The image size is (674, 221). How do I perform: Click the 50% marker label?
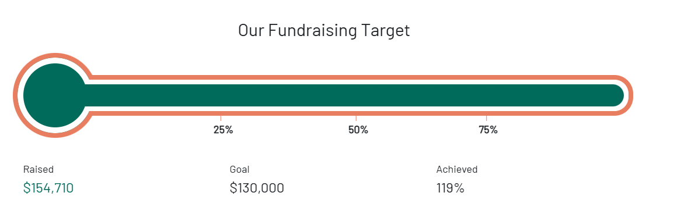click(358, 130)
